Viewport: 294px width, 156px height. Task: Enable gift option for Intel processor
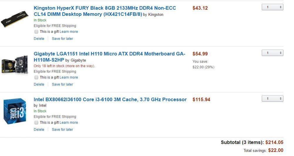[36, 123]
